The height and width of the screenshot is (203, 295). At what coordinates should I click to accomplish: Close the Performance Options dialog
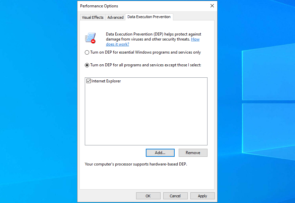click(x=212, y=6)
